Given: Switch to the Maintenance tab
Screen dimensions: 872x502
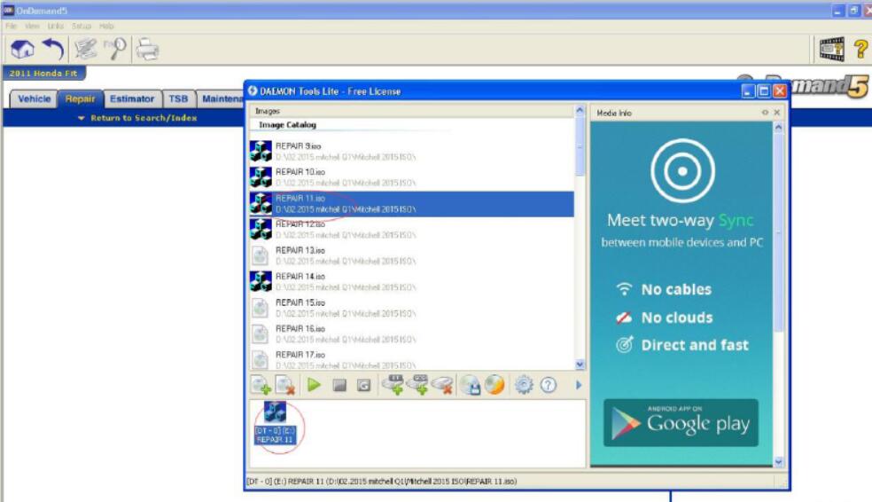Looking at the screenshot, I should pyautogui.click(x=222, y=99).
